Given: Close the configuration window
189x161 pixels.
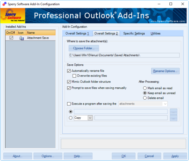Looking at the screenshot, I should (182, 4).
